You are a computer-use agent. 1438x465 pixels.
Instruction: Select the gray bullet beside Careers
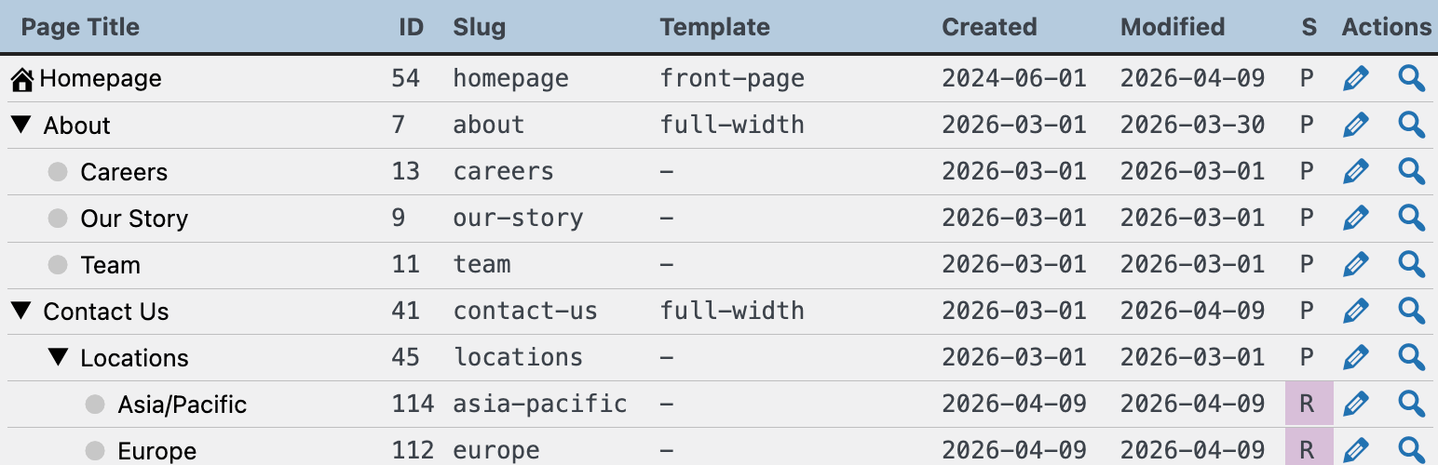(58, 171)
